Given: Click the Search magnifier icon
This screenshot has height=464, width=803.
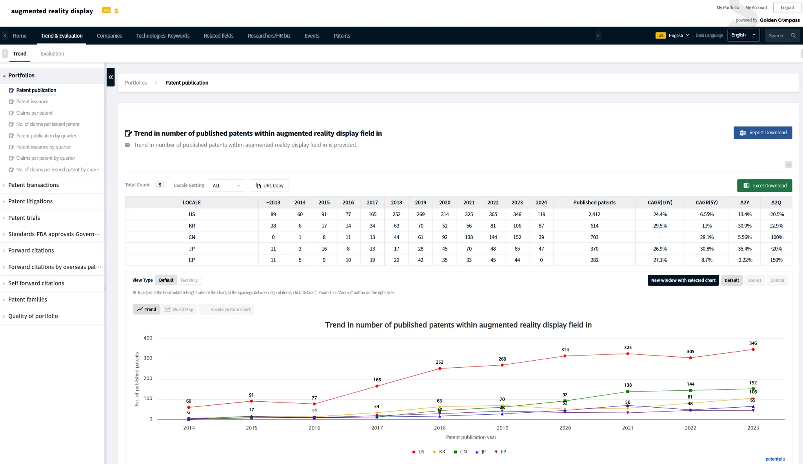Looking at the screenshot, I should pyautogui.click(x=793, y=36).
